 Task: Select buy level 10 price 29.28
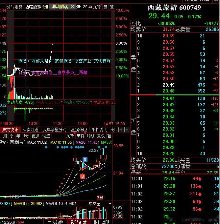point(169,153)
